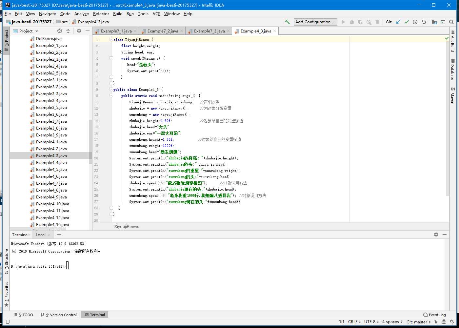Open the Refactor menu
459x328 pixels.
coord(101,14)
